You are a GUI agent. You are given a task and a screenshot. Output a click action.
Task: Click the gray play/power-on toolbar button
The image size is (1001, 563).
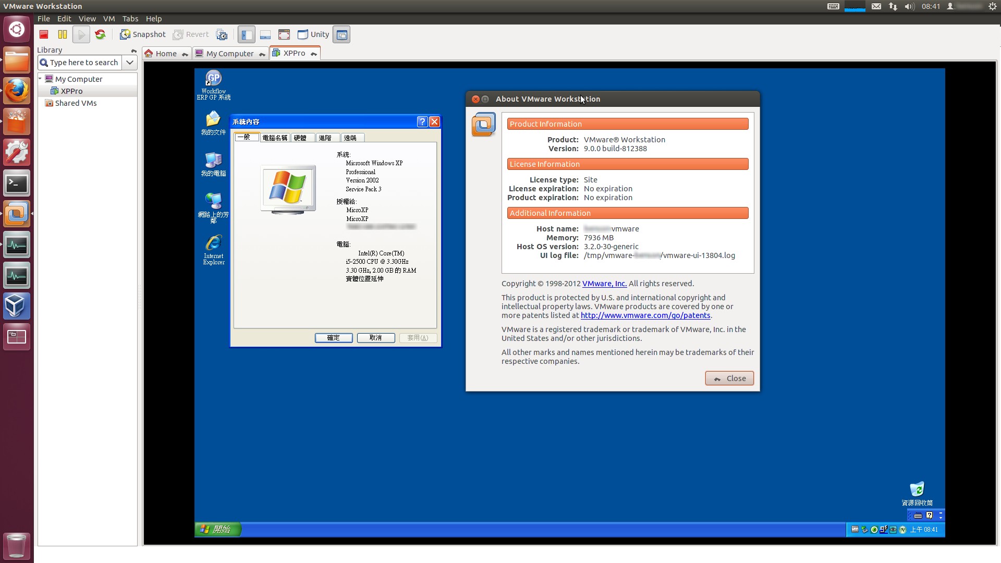pos(81,34)
